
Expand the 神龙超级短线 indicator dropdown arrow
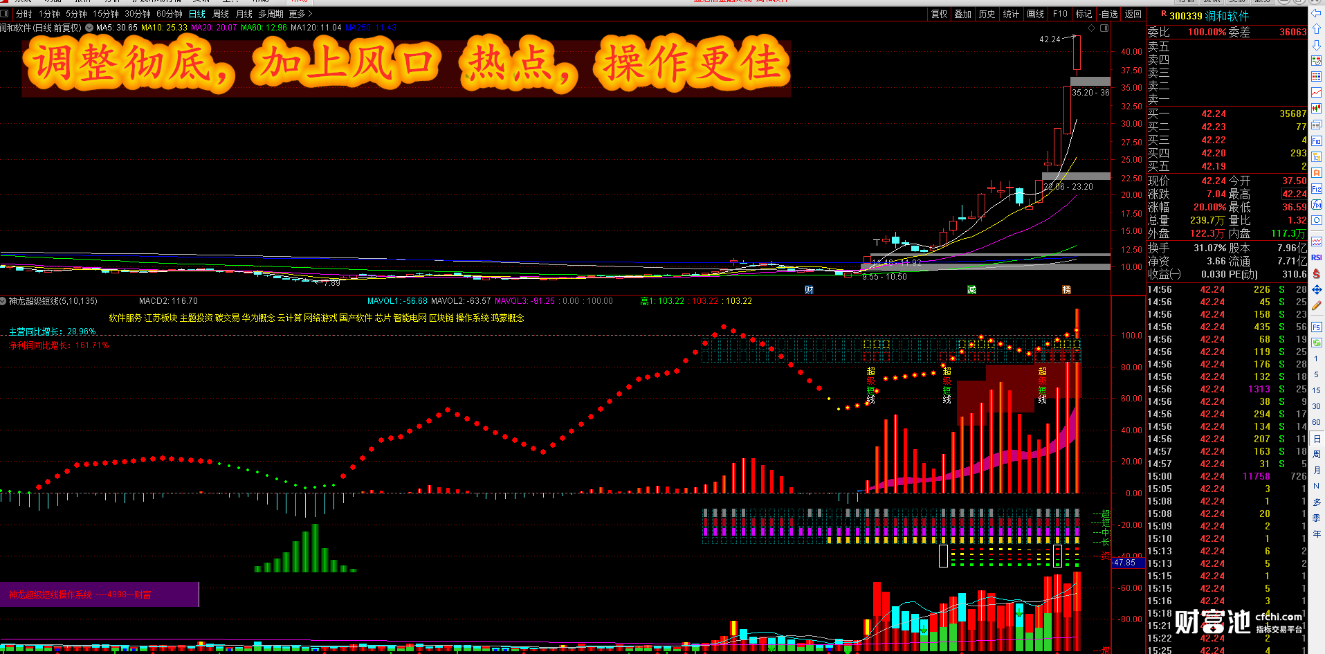click(3, 301)
